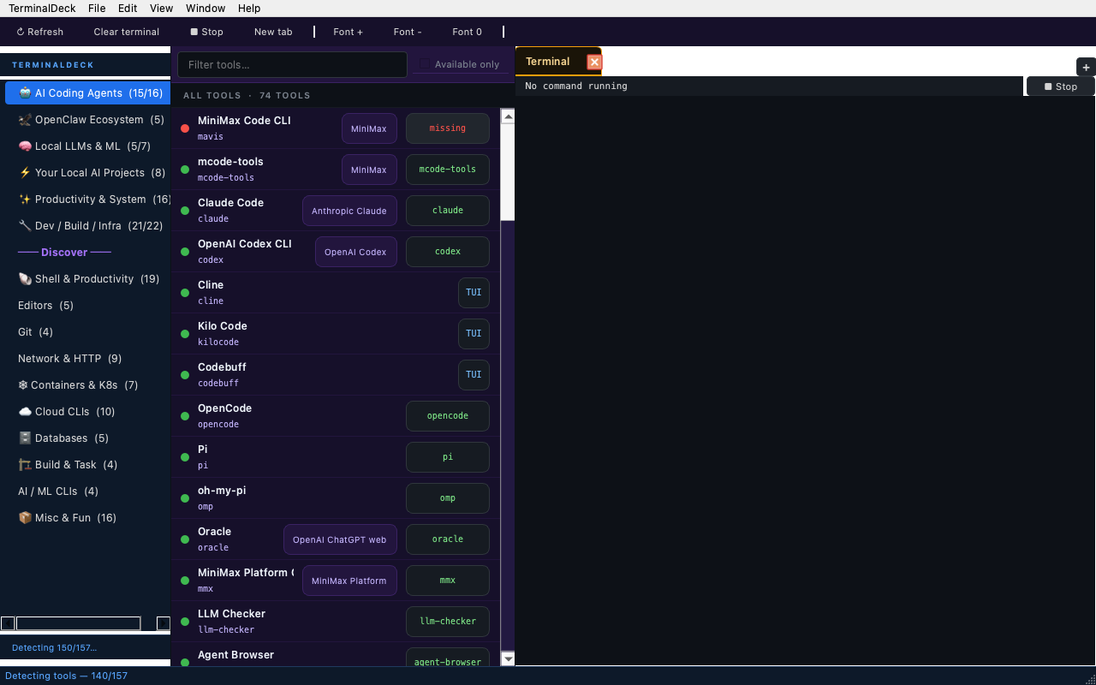Click the Stop button in the terminal panel
1096x685 pixels.
(1060, 86)
